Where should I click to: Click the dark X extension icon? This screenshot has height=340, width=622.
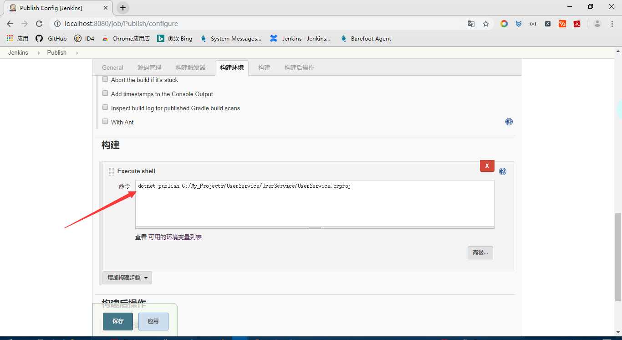pos(548,24)
